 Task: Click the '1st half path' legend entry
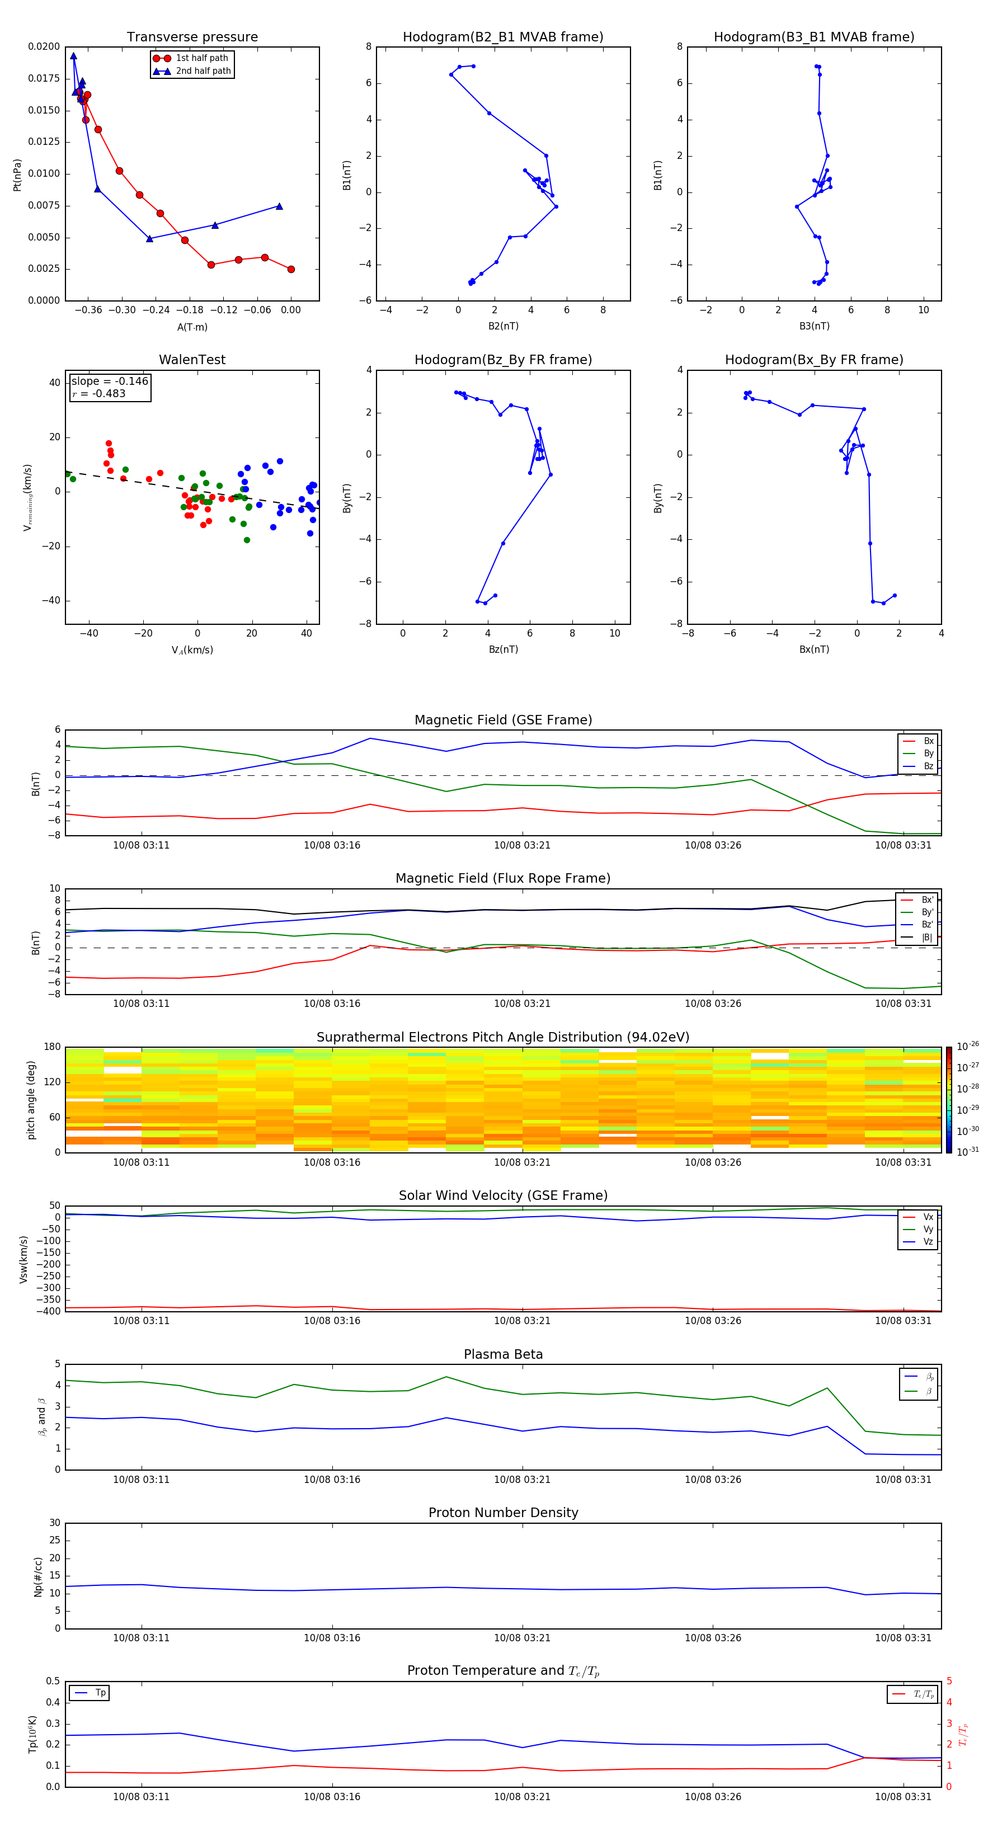coord(191,58)
